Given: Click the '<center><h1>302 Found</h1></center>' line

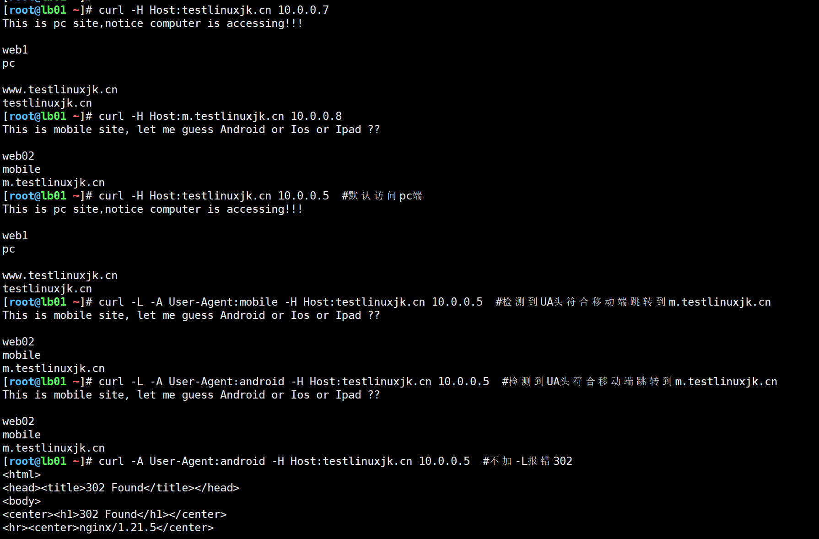Looking at the screenshot, I should 114,514.
